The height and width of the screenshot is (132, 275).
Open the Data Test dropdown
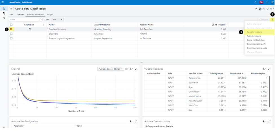(x=58, y=20)
